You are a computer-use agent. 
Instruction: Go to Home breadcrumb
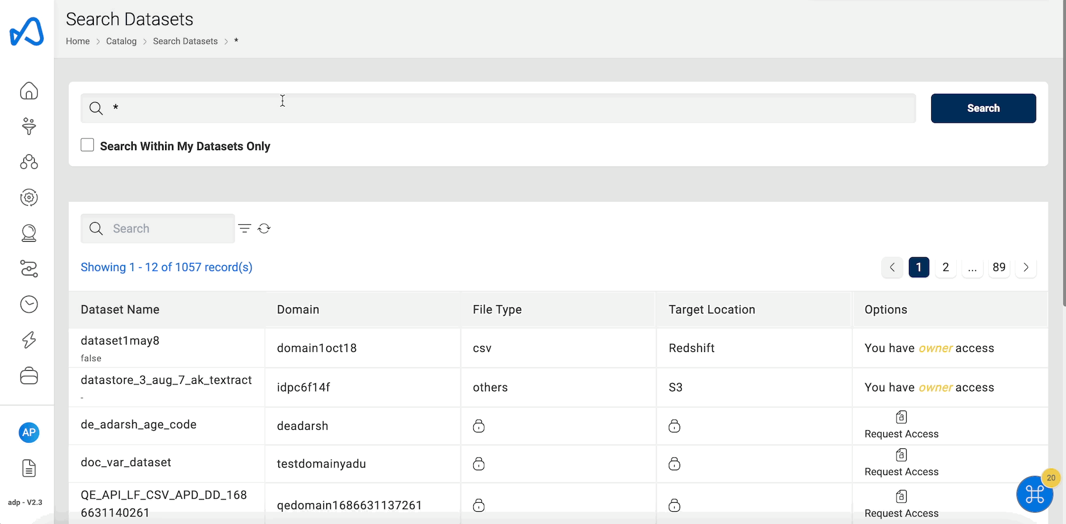[x=78, y=41]
